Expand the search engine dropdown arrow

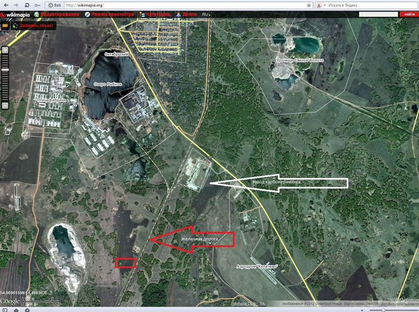325,5
